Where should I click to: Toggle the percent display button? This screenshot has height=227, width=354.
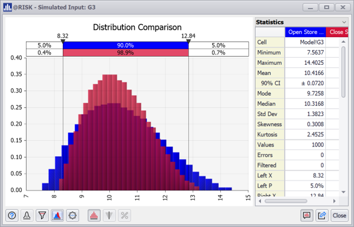point(124,215)
